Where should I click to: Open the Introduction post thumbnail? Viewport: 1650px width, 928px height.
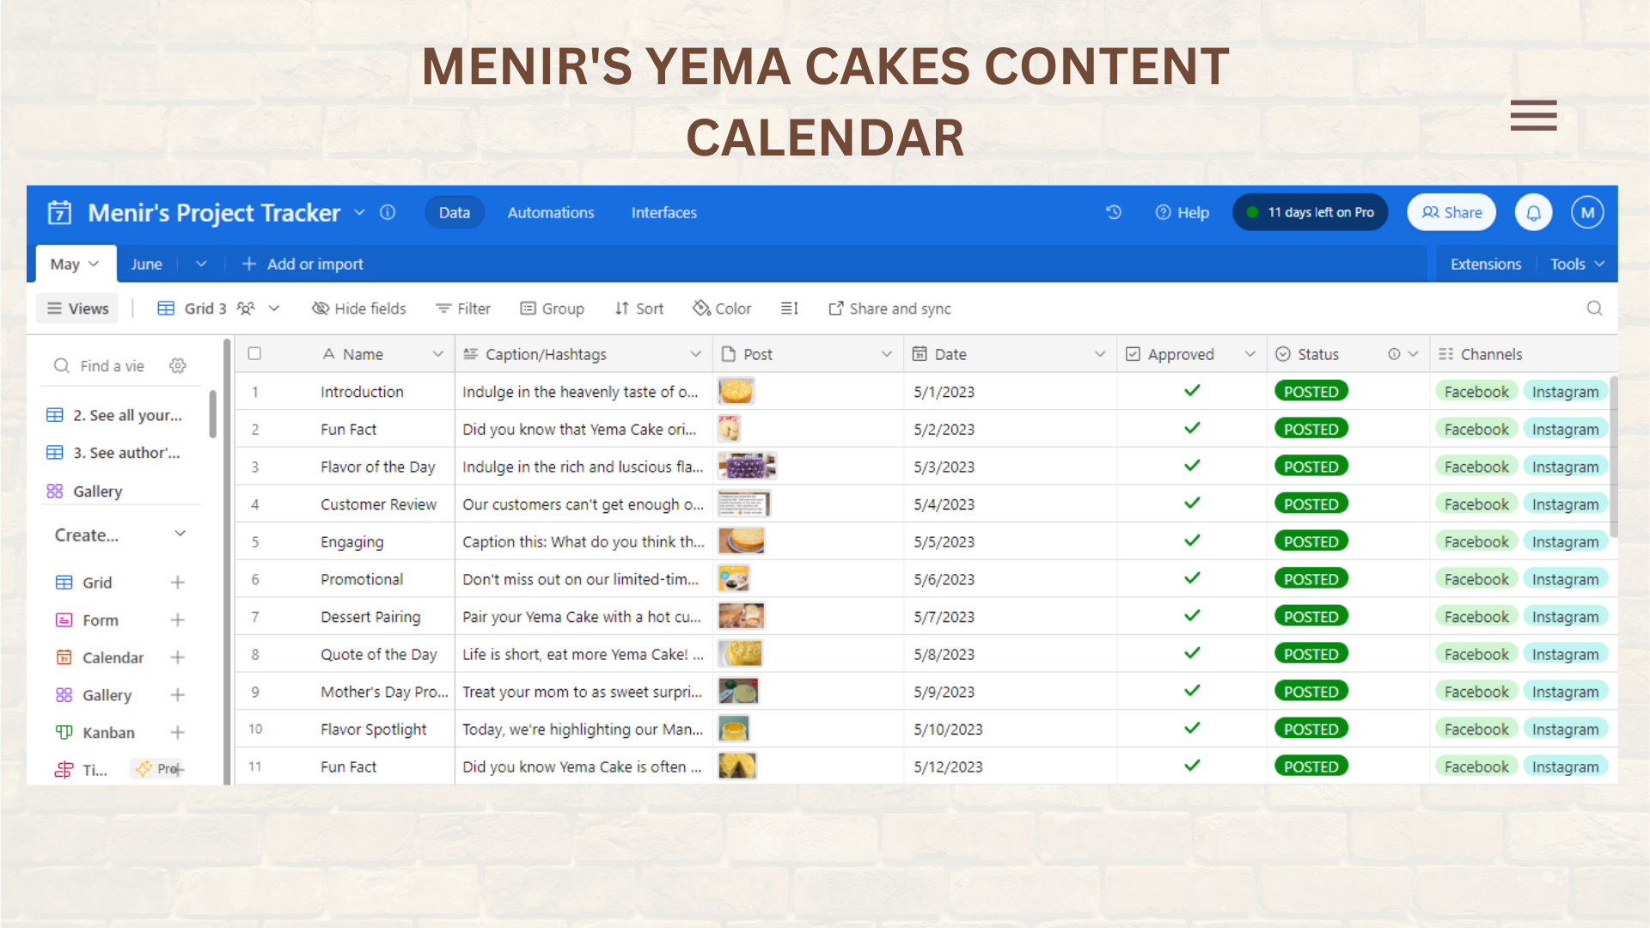point(736,392)
